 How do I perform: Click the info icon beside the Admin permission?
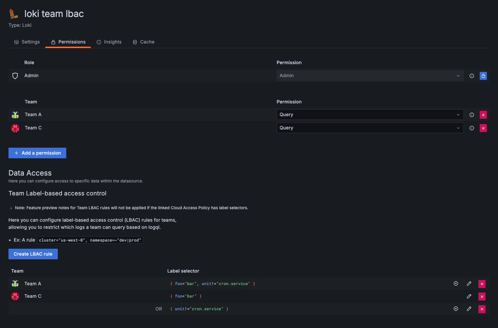coord(471,76)
